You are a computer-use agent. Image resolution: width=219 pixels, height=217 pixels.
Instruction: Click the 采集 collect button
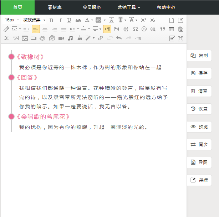(x=199, y=180)
